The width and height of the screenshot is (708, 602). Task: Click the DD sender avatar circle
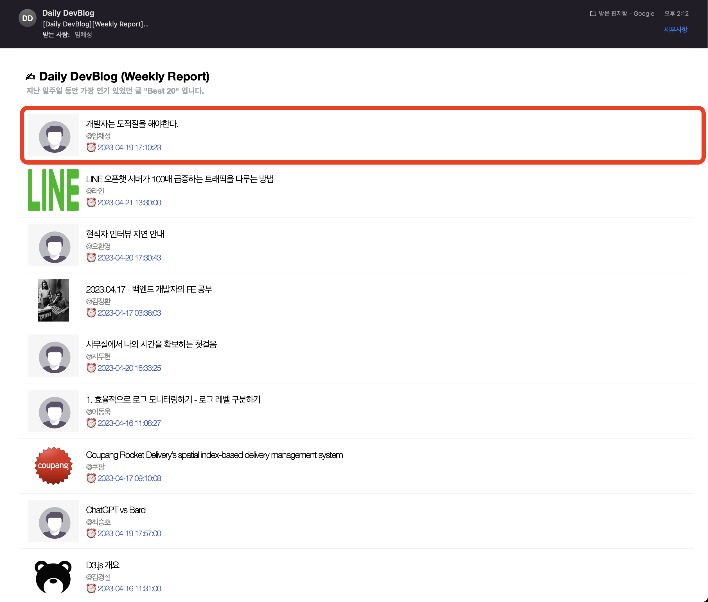coord(27,18)
